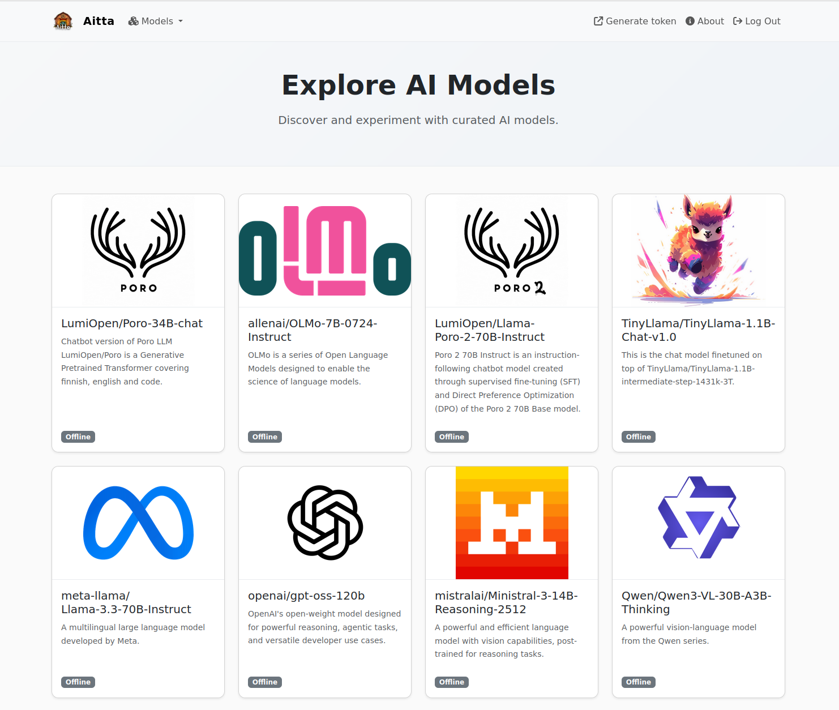Click the Log Out arrow icon
Screen dimensions: 839x710
coord(738,21)
